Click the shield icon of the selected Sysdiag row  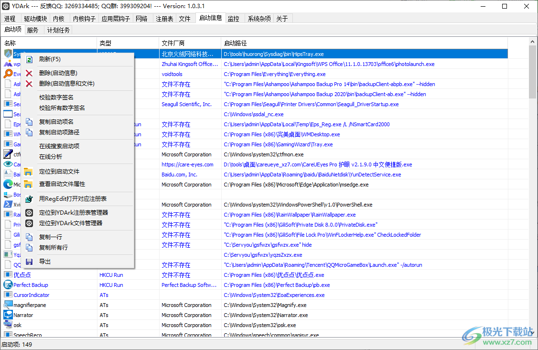(x=8, y=54)
